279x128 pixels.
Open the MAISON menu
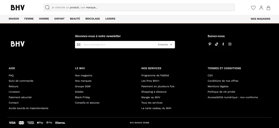click(14, 19)
